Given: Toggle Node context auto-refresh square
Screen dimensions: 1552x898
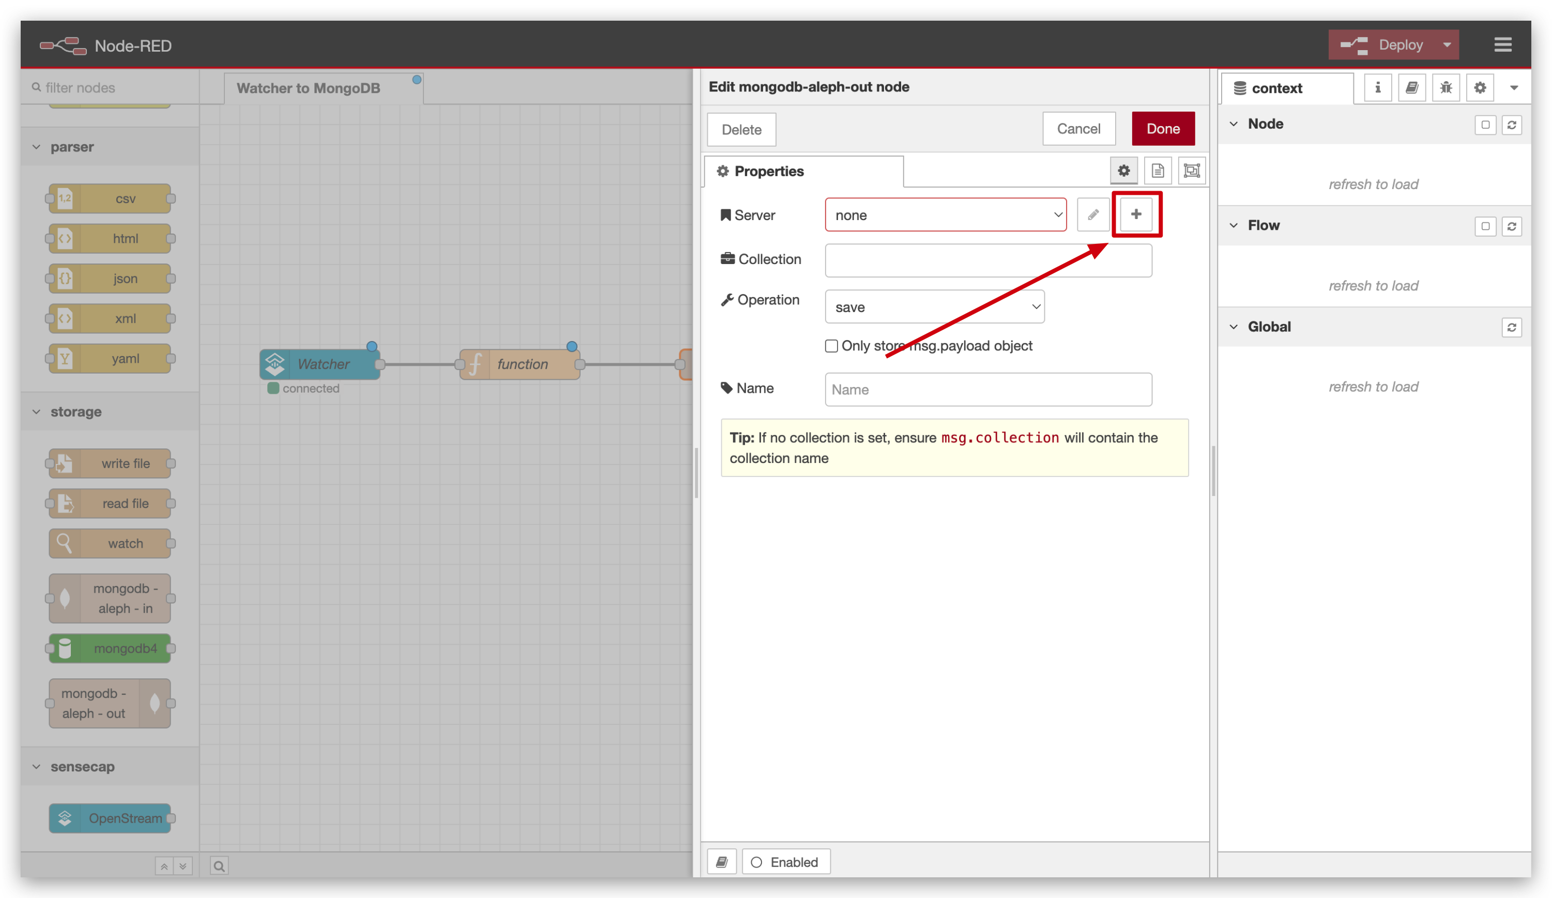Looking at the screenshot, I should pos(1485,125).
